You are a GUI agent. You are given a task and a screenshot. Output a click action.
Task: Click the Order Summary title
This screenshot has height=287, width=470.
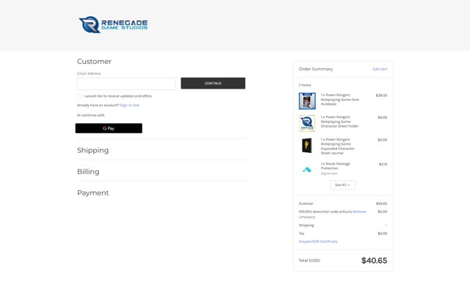coord(316,69)
